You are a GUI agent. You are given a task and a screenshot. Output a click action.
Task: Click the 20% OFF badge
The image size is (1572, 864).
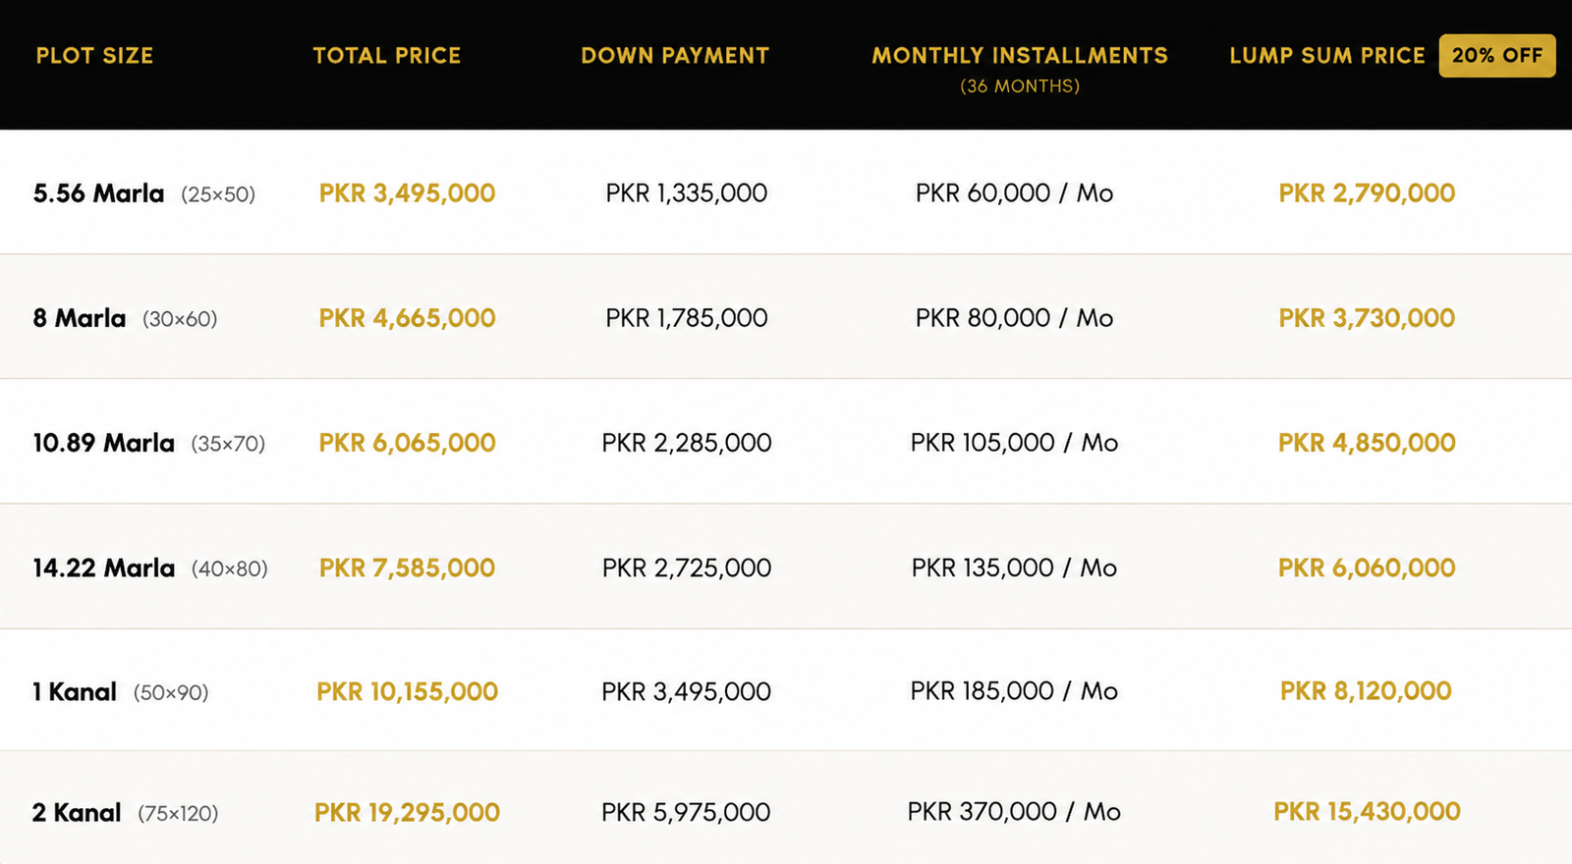point(1497,56)
